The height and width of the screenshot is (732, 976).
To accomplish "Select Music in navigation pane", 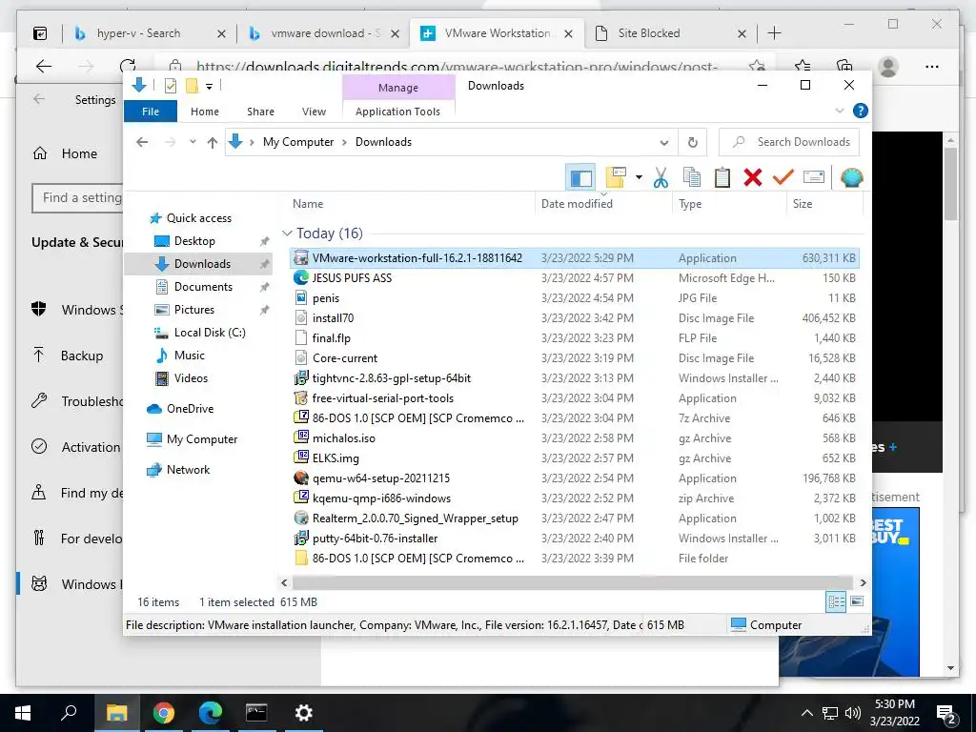I will (190, 356).
